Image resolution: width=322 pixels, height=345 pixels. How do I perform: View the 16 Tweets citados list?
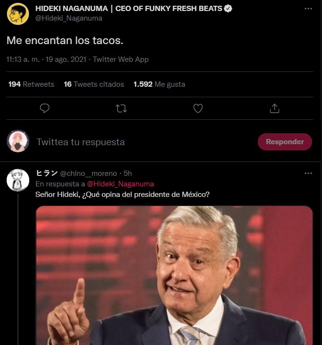tap(94, 84)
